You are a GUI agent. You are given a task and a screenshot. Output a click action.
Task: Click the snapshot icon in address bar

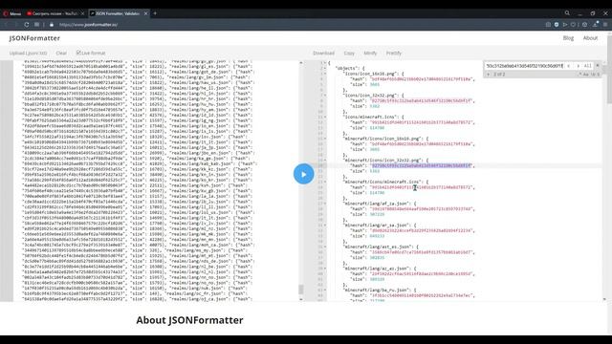(x=548, y=25)
